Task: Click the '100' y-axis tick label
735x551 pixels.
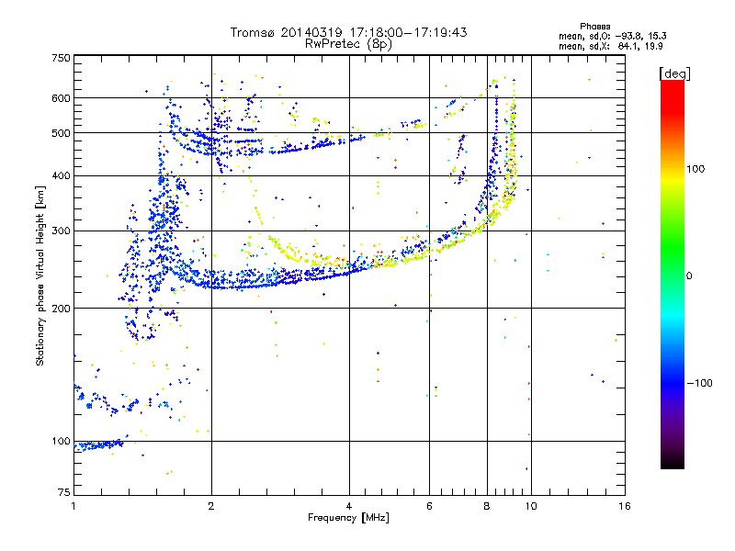Action: tap(61, 442)
